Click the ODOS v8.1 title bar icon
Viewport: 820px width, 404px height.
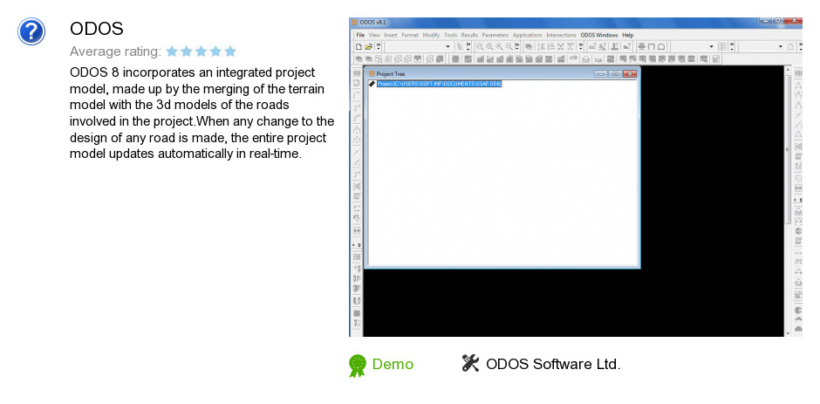tap(354, 22)
